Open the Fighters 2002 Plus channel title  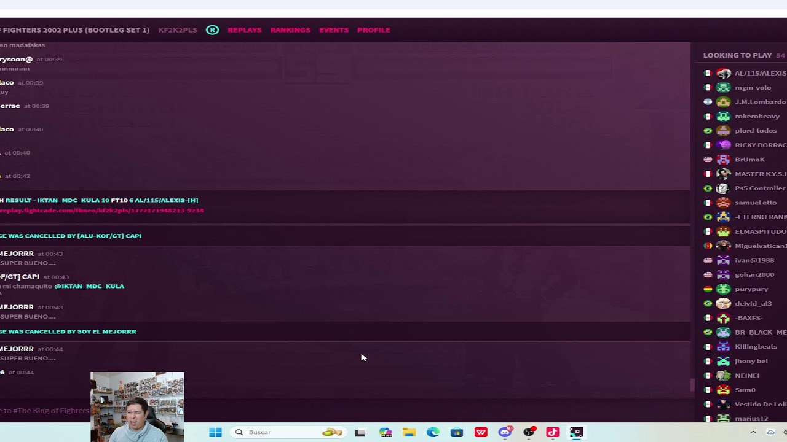(x=74, y=30)
